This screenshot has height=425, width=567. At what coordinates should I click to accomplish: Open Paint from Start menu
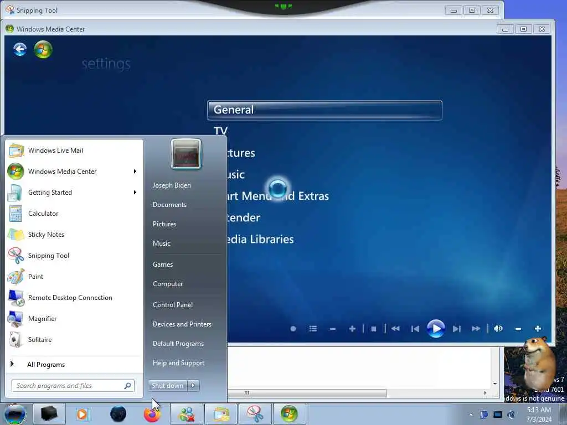[x=75, y=277]
